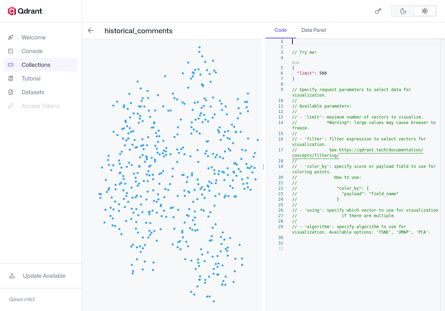Screen dimensions: 445x311
Task: Select light mode sun toggle
Action: pyautogui.click(x=425, y=11)
